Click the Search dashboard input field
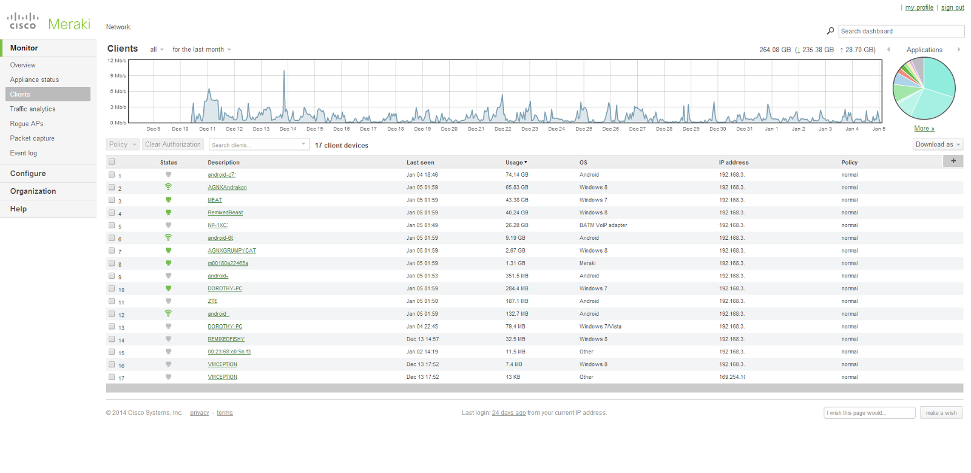The image size is (971, 473). 901,32
